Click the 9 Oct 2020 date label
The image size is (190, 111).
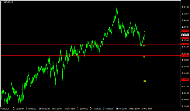click(x=5, y=109)
